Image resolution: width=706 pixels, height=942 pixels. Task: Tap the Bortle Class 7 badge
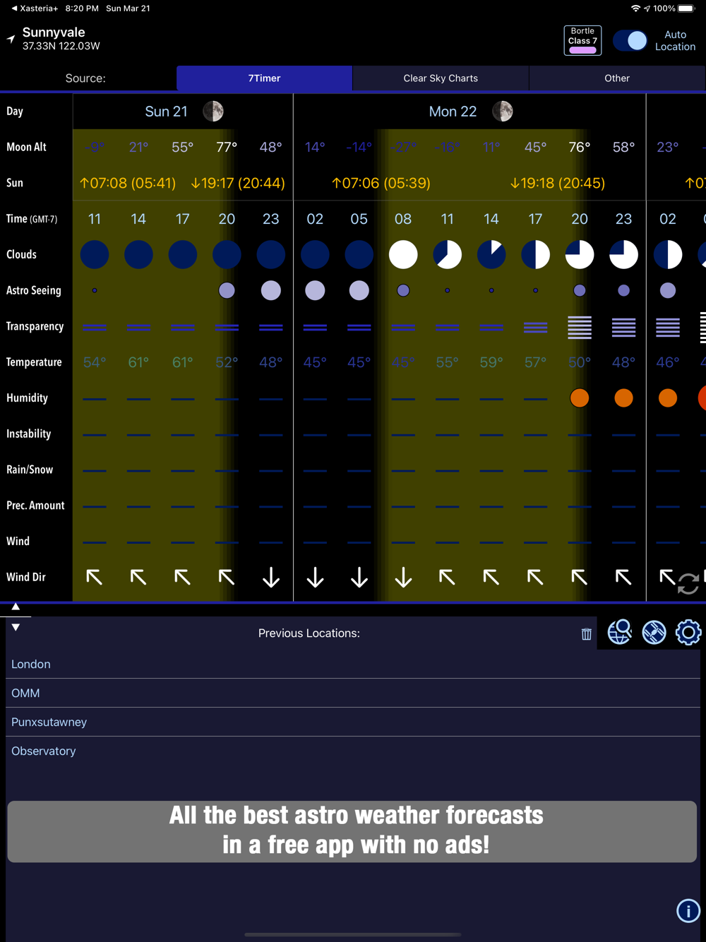click(x=582, y=40)
